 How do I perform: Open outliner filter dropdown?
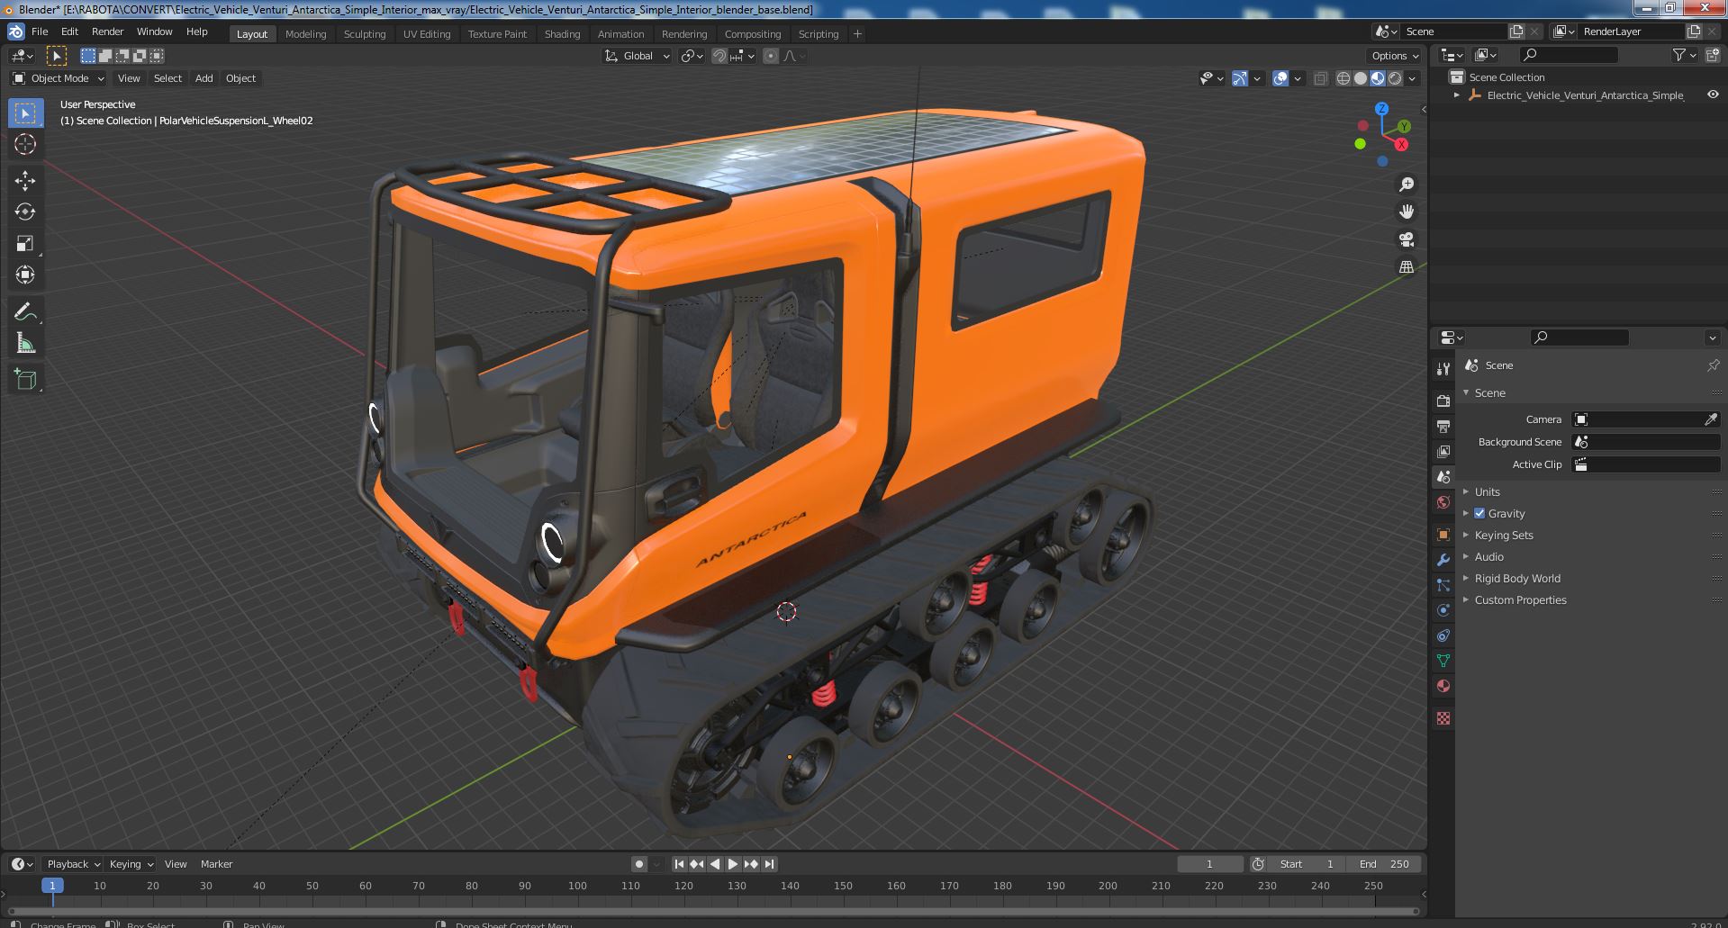1684,56
